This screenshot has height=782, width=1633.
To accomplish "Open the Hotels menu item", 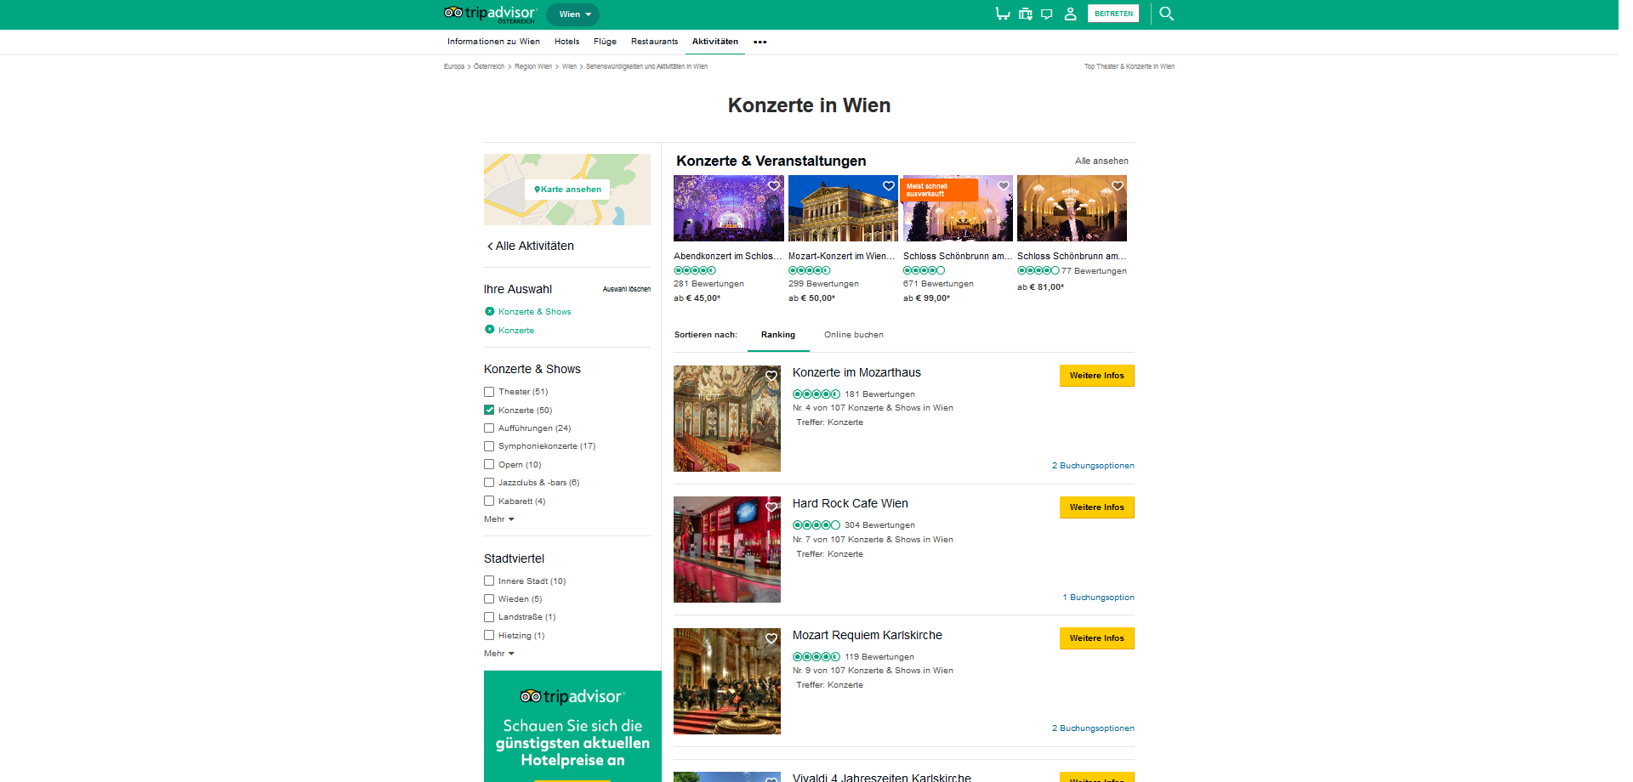I will click(566, 42).
